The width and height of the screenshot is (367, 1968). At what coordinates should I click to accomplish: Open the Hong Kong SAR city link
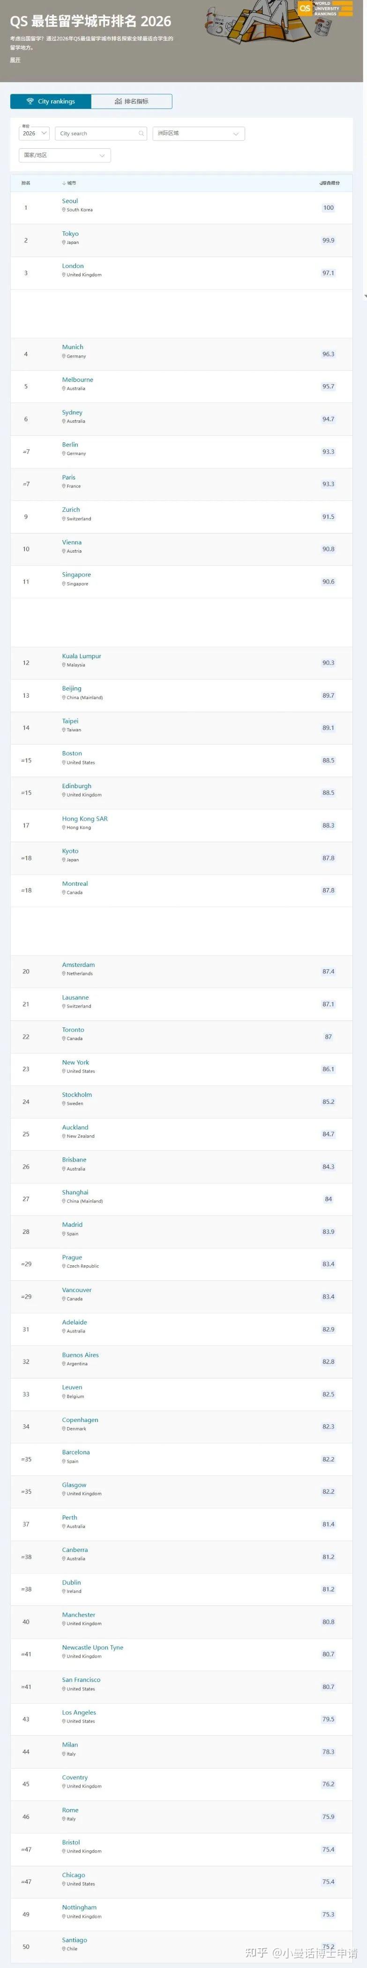pyautogui.click(x=85, y=819)
